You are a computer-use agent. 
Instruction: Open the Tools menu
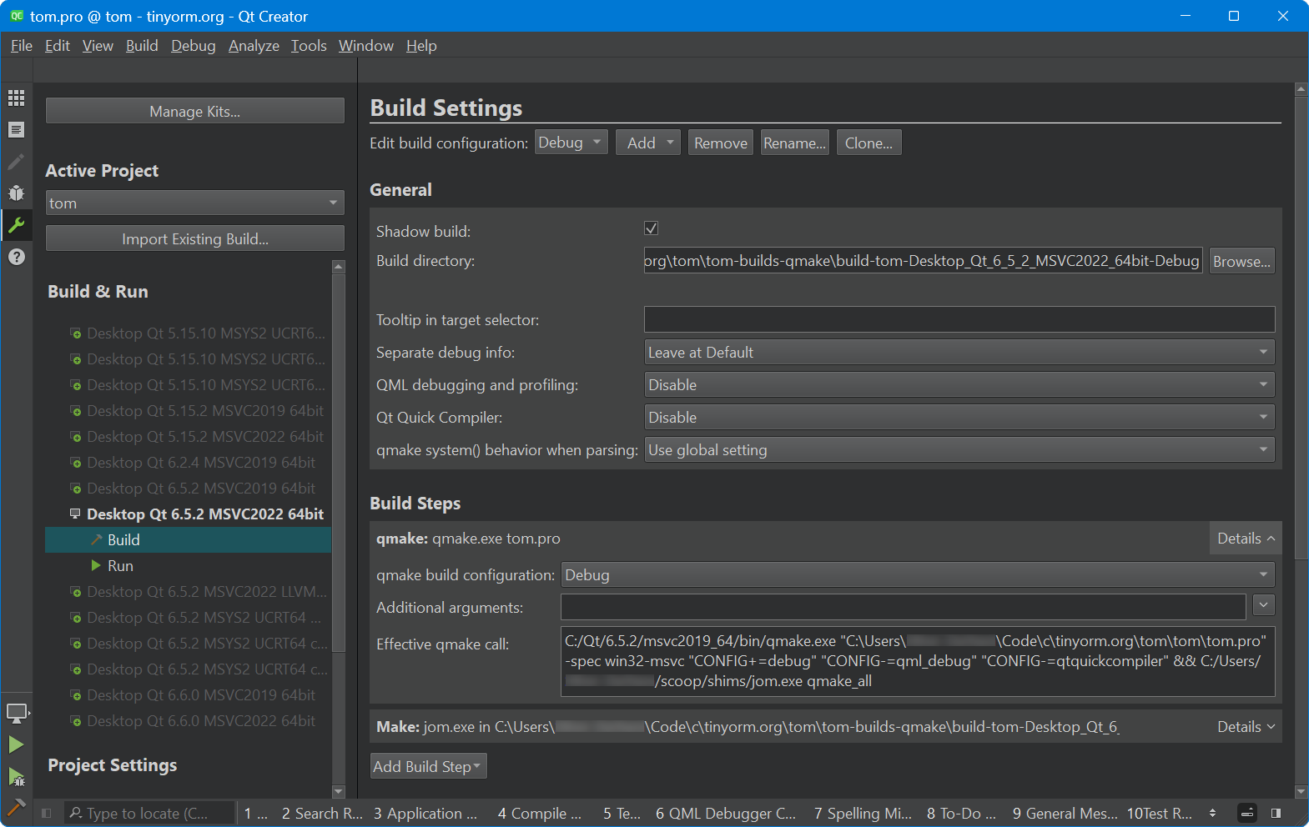point(309,46)
